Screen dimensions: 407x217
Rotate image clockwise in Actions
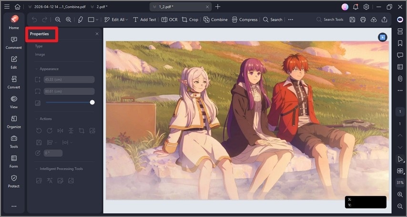tap(50, 131)
